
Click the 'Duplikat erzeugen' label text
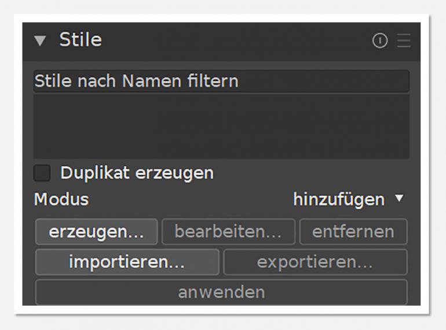click(137, 173)
